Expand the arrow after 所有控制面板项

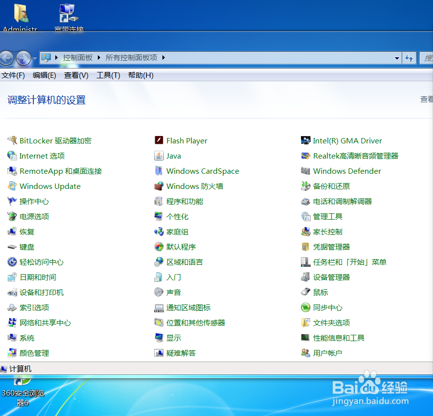tap(163, 57)
